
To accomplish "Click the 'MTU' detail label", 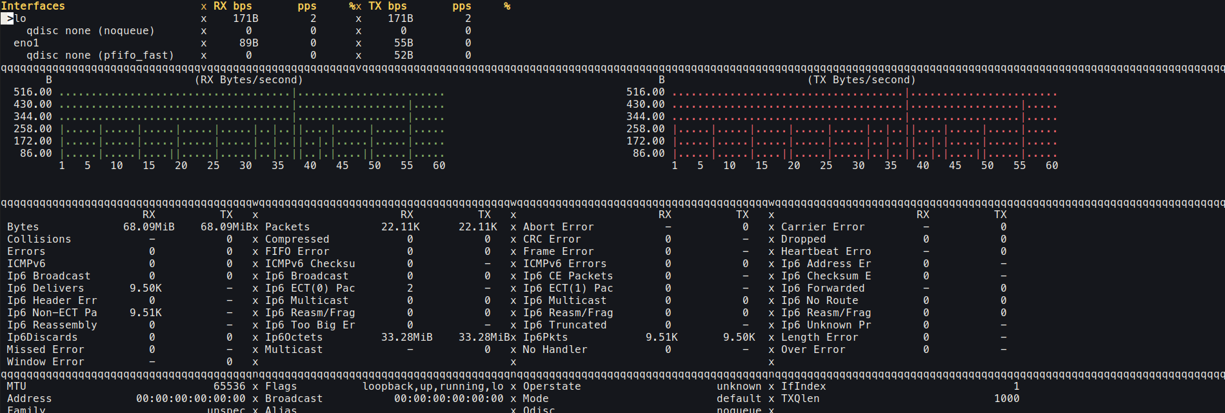I will [17, 387].
